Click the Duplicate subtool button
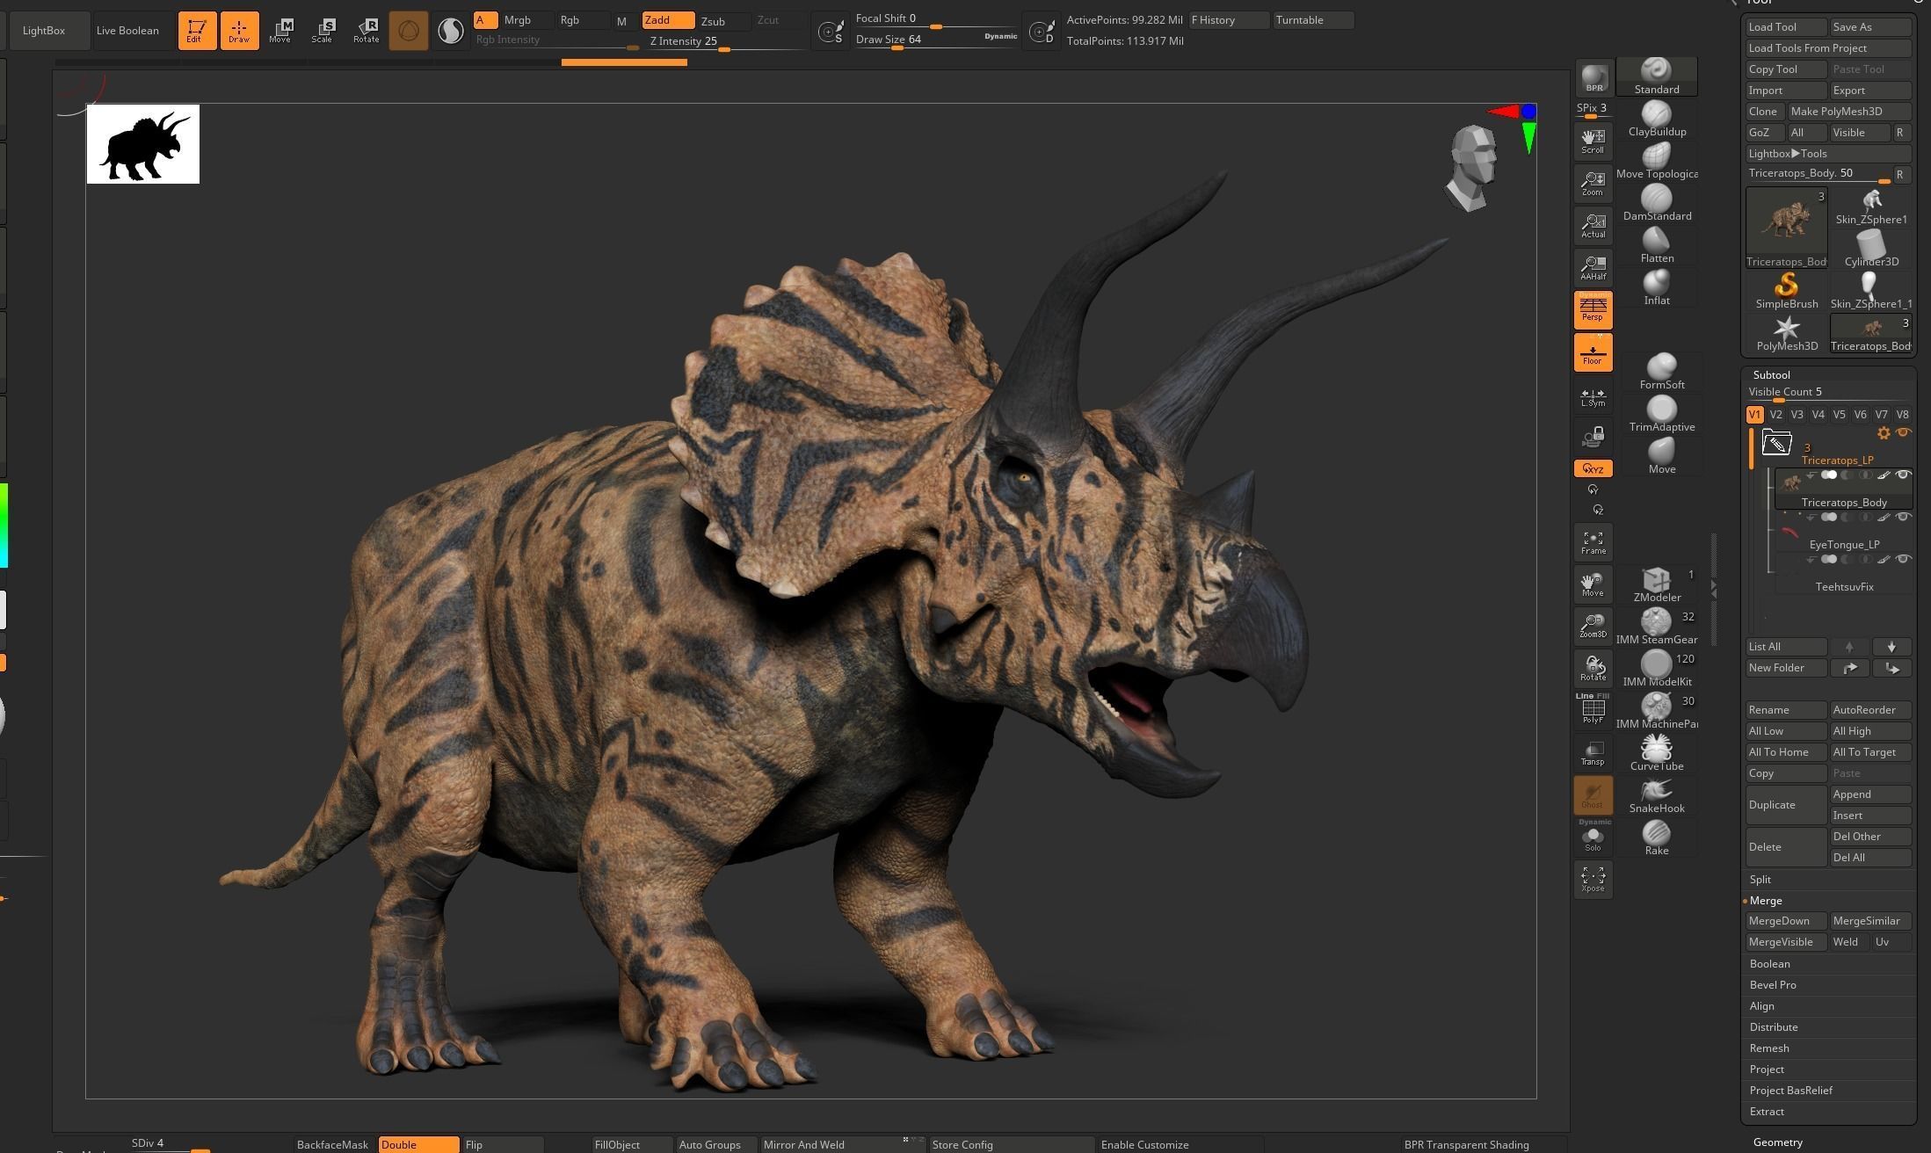This screenshot has height=1153, width=1931. click(x=1786, y=805)
